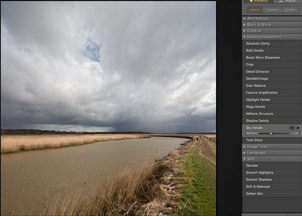The image size is (302, 216).
Task: Apply the Denoise preset
Action: click(272, 165)
